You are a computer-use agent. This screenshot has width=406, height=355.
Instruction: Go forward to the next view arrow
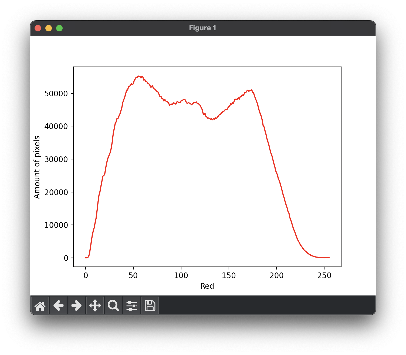click(77, 305)
